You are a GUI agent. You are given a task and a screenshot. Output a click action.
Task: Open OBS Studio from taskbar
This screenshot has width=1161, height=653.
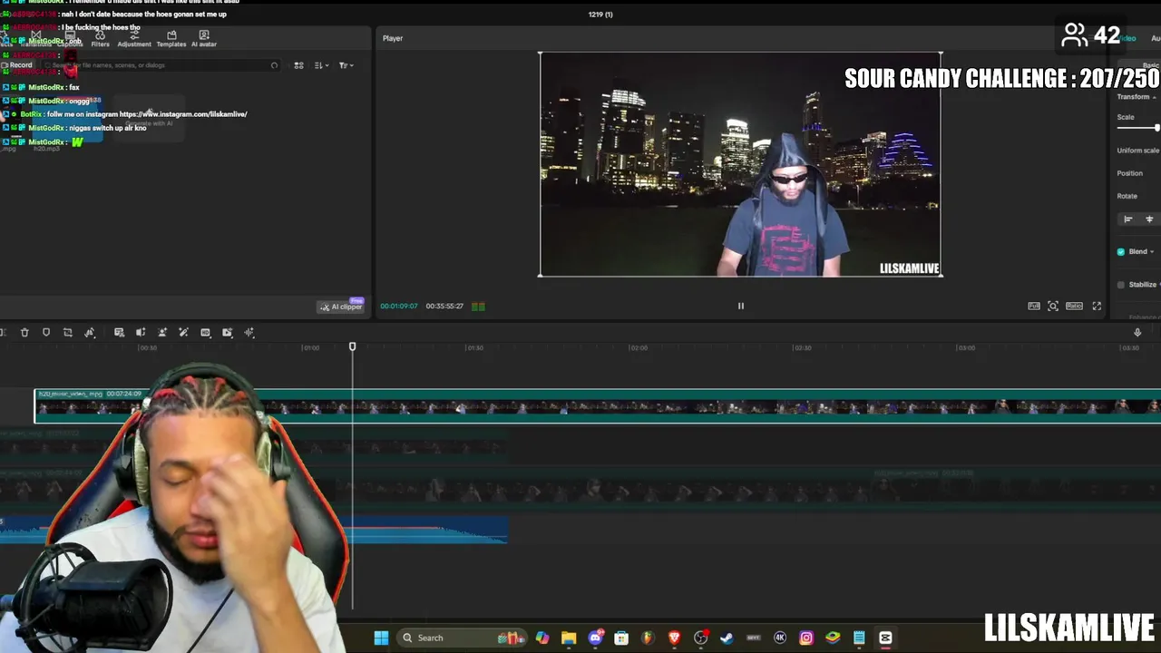point(700,638)
